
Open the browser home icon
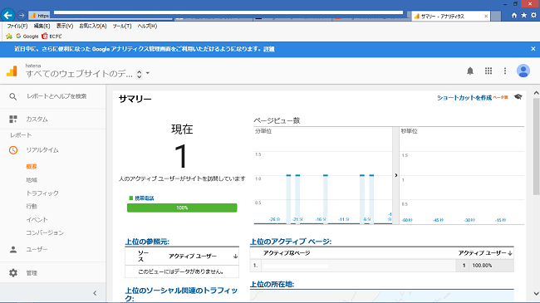coord(514,15)
